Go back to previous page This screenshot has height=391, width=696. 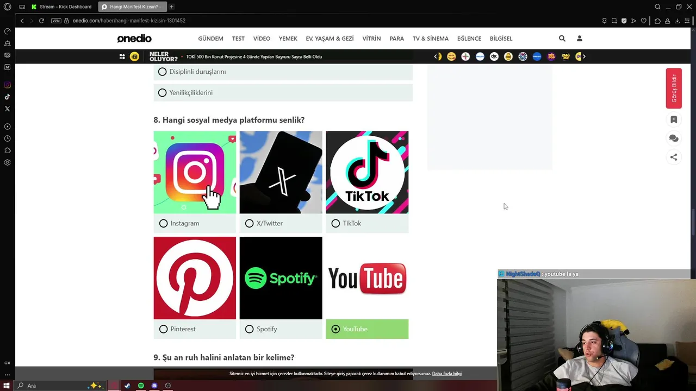[x=22, y=21]
